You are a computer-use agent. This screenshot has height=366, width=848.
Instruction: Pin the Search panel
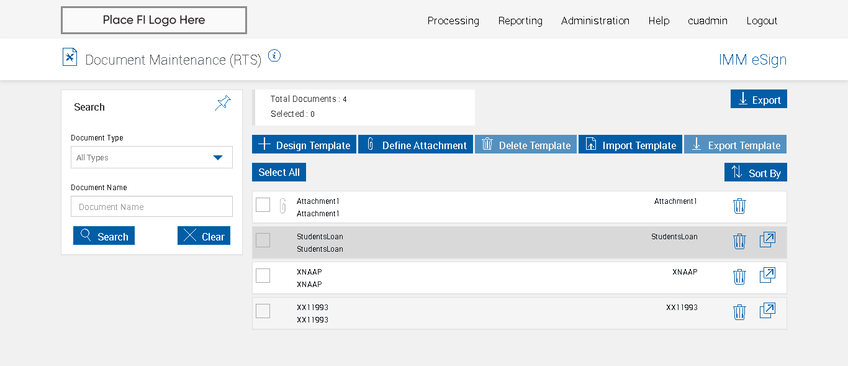pyautogui.click(x=223, y=103)
